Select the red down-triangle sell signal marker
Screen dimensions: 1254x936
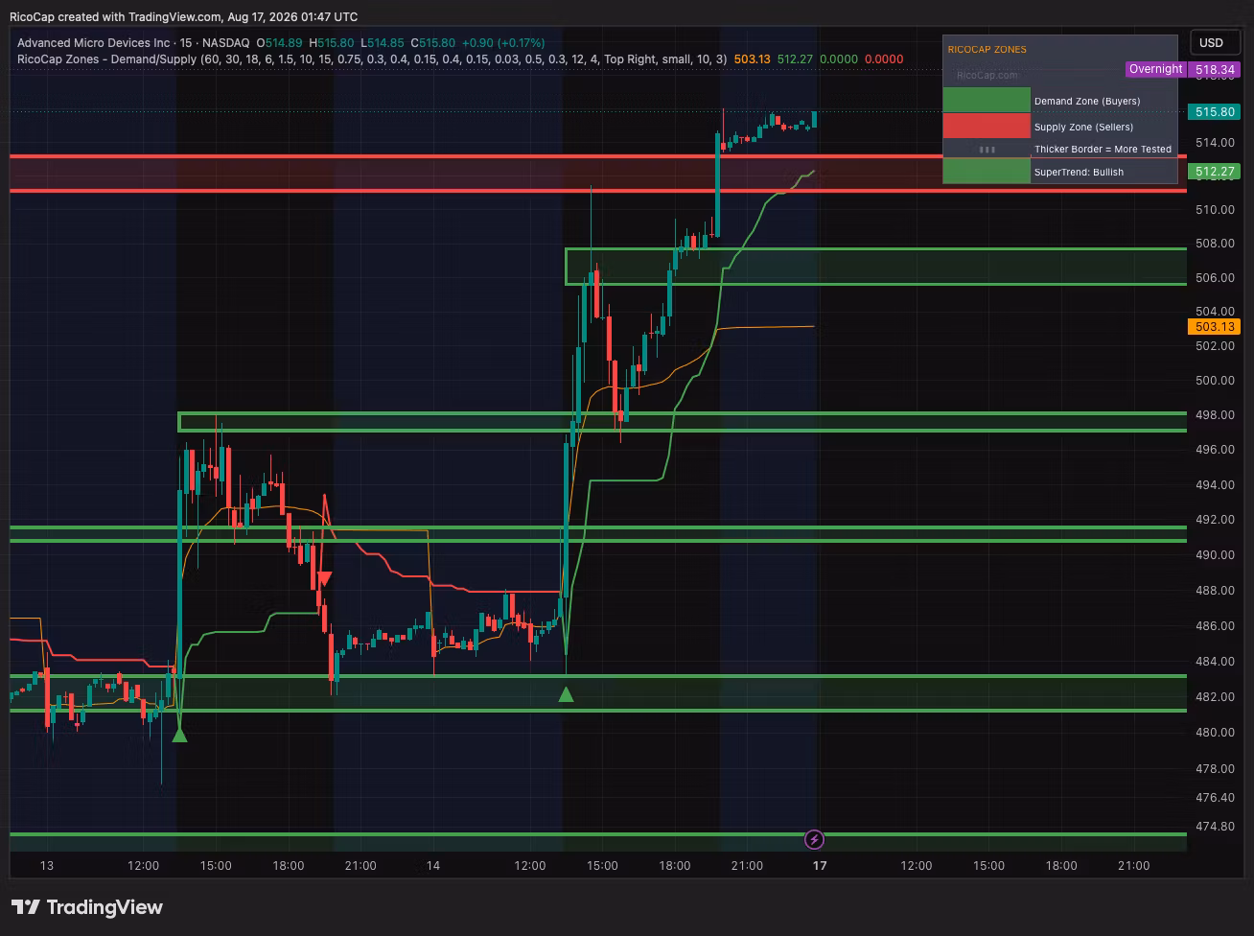point(324,578)
